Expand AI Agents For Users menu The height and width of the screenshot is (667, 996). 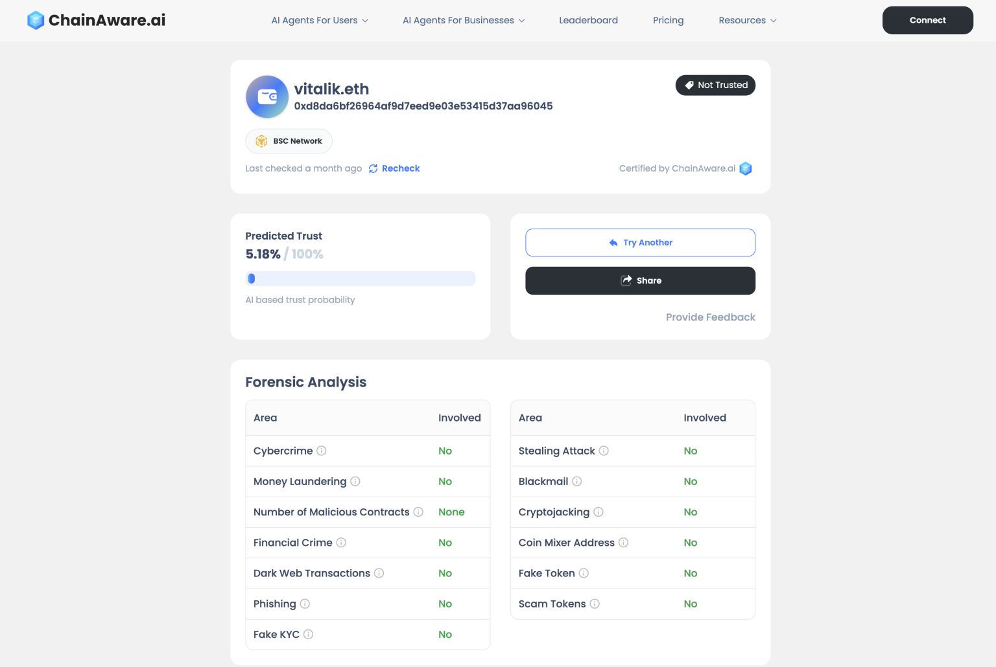(x=320, y=20)
